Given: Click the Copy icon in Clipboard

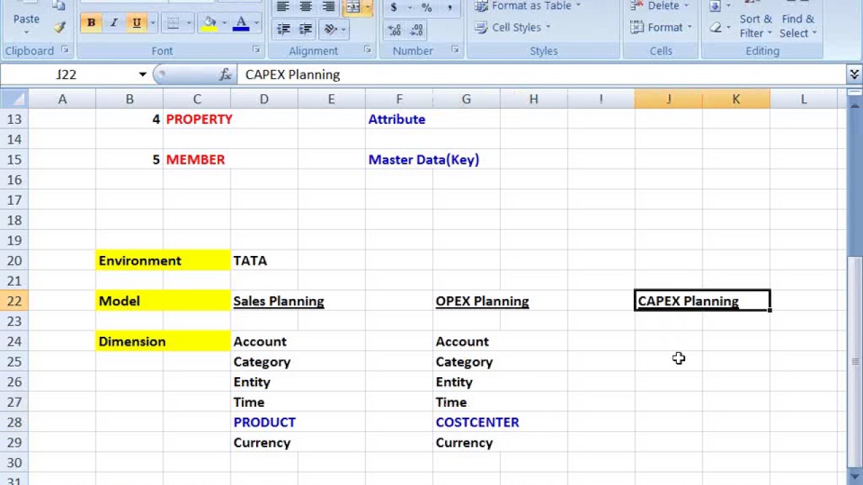Looking at the screenshot, I should tap(59, 5).
